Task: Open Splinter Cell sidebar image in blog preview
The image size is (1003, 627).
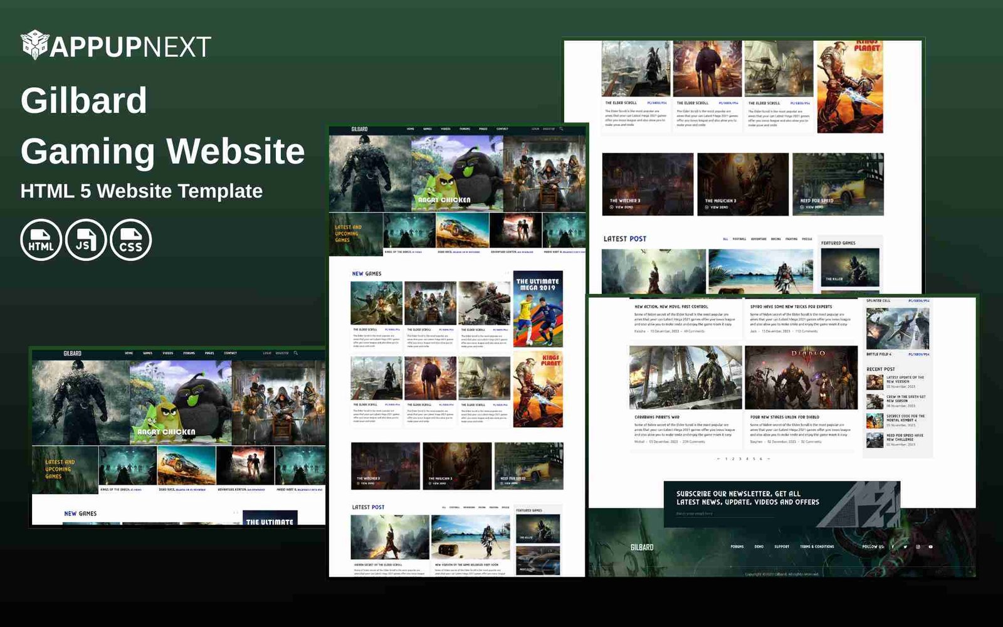Action: (898, 329)
